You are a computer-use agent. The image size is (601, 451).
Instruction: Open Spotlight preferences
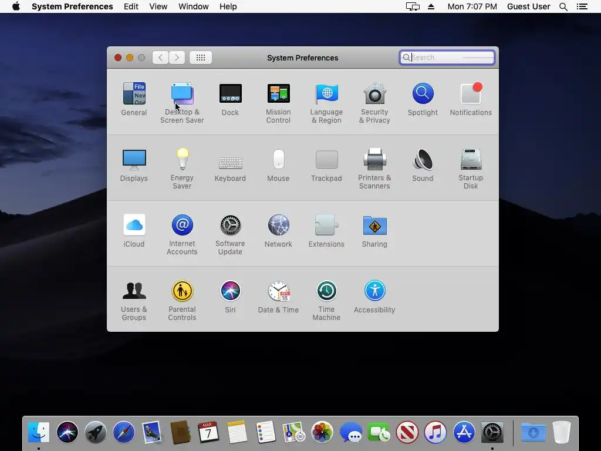pos(423,99)
